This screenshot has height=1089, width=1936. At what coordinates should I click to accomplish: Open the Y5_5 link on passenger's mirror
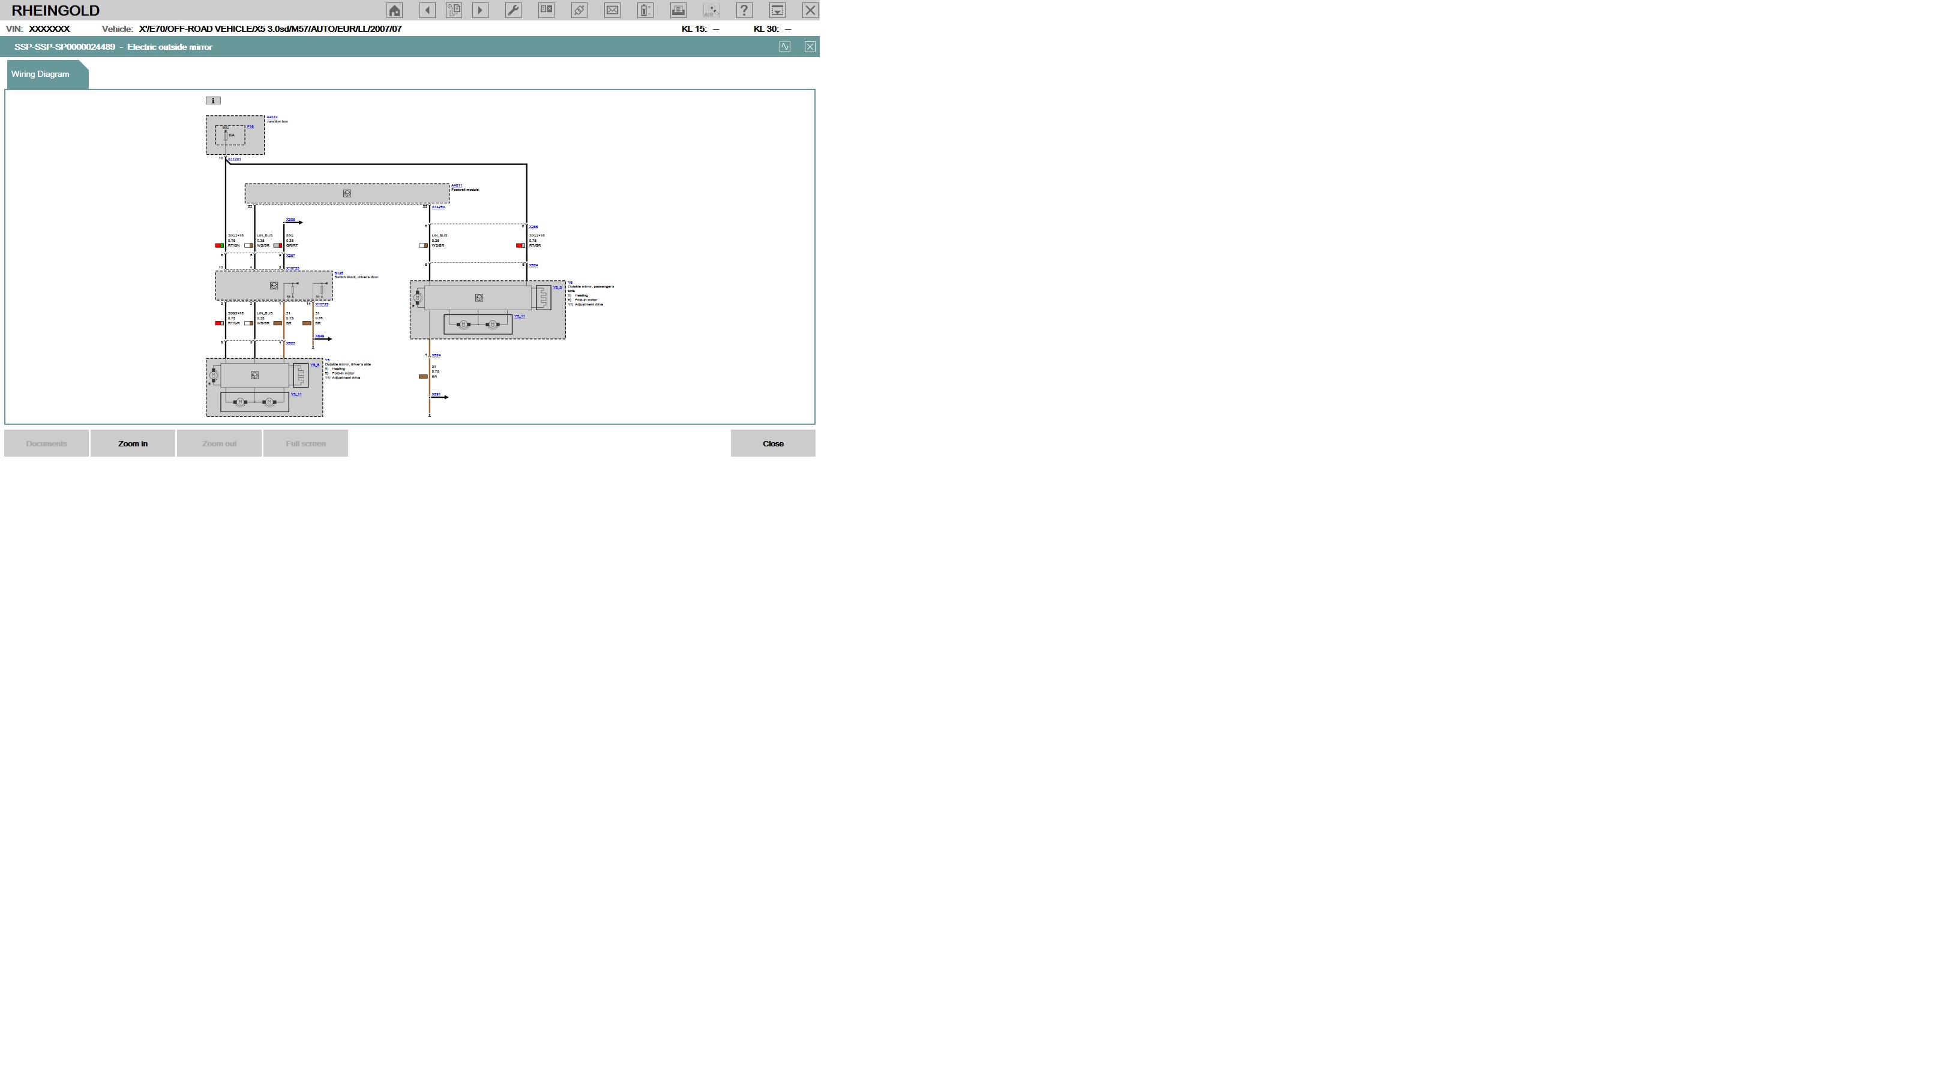[x=558, y=287]
